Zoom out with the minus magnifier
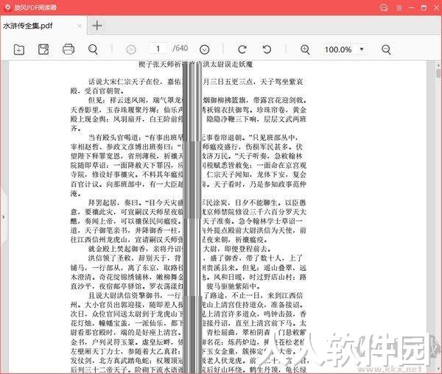 pos(386,49)
